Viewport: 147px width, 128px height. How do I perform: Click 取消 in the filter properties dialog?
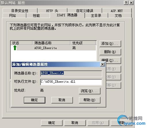point(62,100)
